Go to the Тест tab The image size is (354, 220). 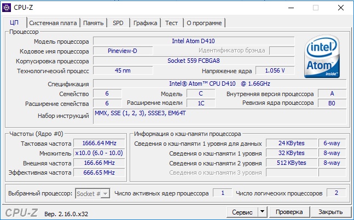click(x=171, y=23)
